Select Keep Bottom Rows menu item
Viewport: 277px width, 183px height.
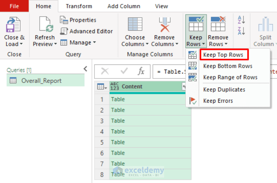[228, 66]
